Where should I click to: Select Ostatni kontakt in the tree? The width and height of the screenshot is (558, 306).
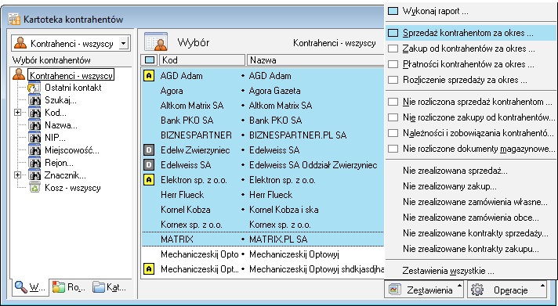[73, 88]
